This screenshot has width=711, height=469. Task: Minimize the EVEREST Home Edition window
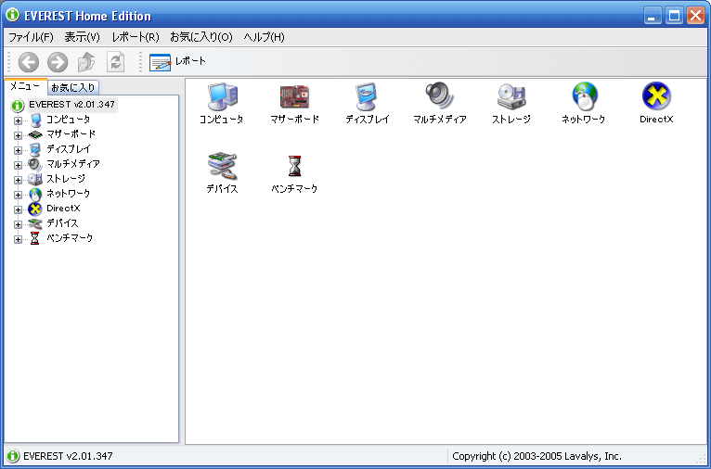[653, 17]
